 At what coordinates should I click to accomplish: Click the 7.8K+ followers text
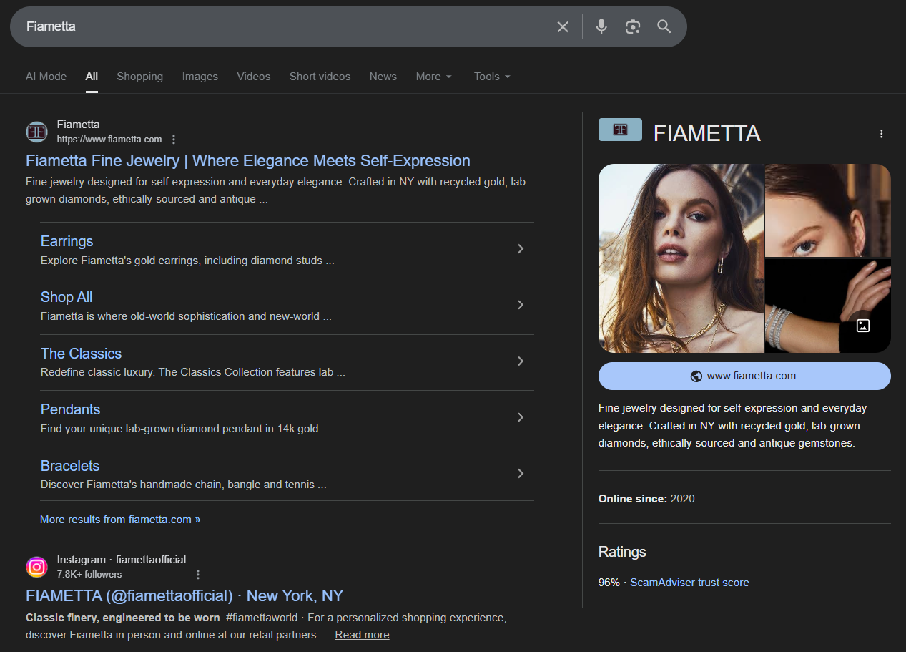click(89, 574)
